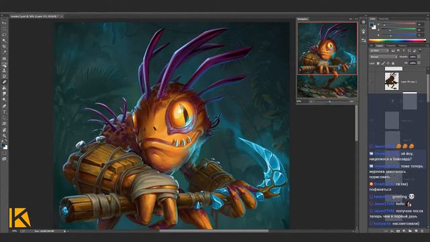This screenshot has height=242, width=430.
Task: Select the Navigator panel tab
Action: tap(302, 19)
